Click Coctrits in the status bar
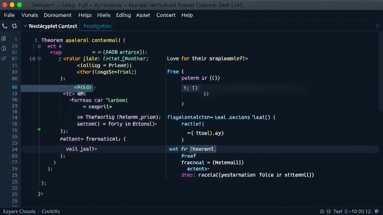Image resolution: width=383 pixels, height=215 pixels. pyautogui.click(x=51, y=211)
